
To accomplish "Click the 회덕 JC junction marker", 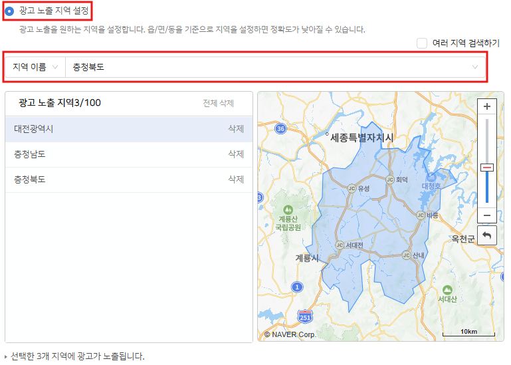I will [389, 180].
